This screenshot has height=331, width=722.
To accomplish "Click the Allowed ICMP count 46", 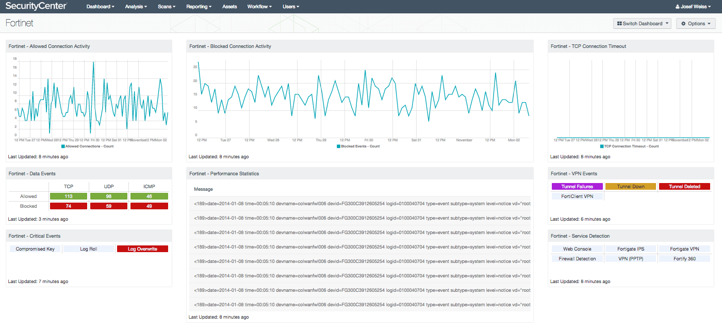I will pos(149,196).
